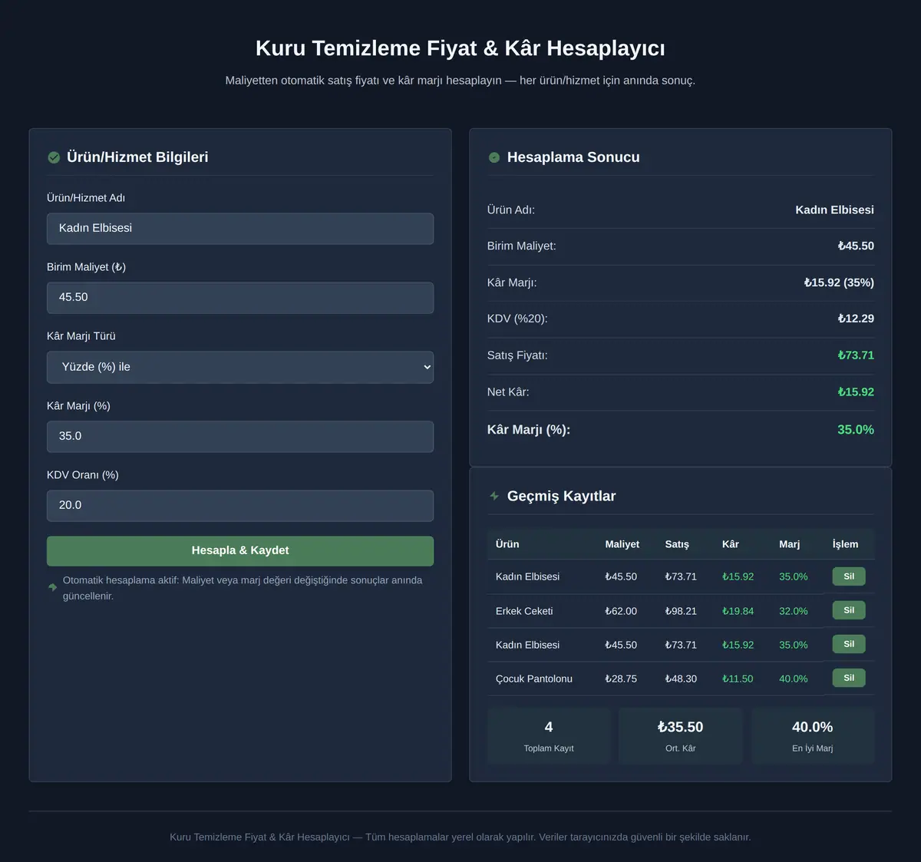Click the Toplam Kayıt summary card
921x862 pixels.
tap(549, 736)
